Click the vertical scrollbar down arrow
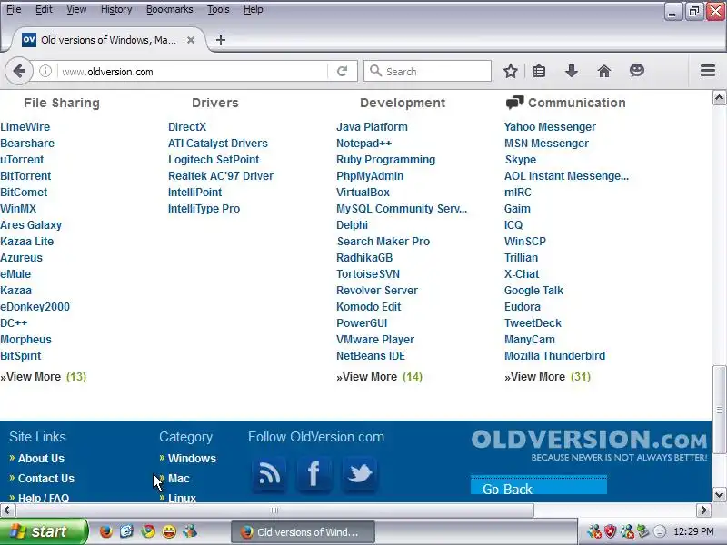The image size is (727, 545). point(719,494)
